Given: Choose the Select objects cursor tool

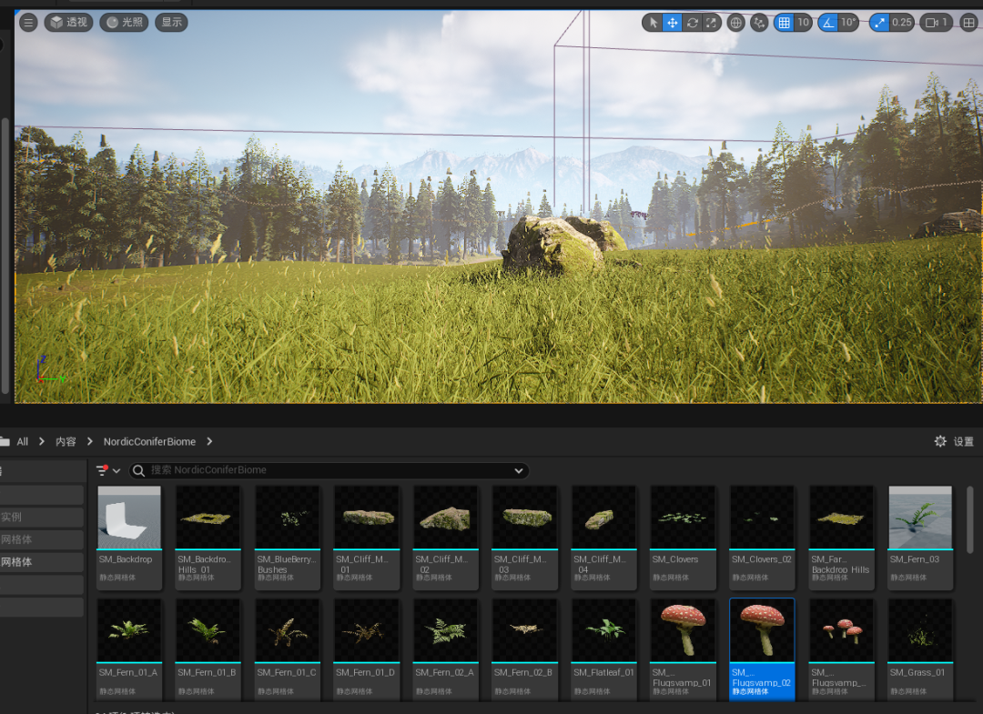Looking at the screenshot, I should 652,23.
